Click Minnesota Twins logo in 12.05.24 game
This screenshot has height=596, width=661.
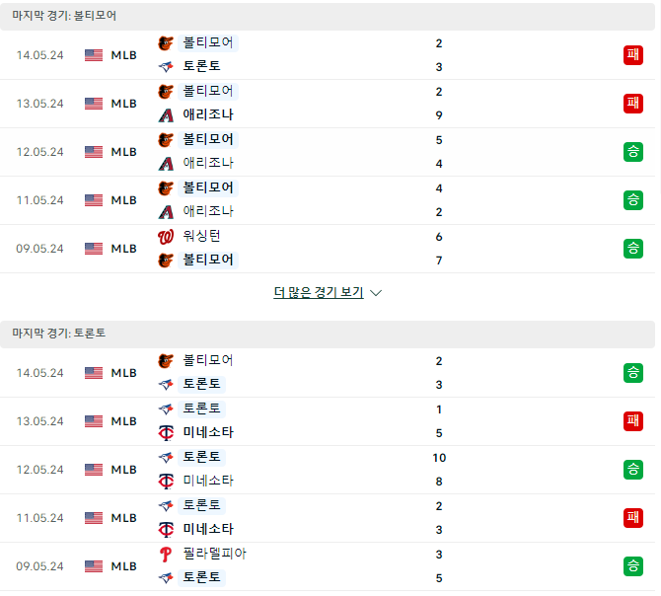[x=166, y=481]
